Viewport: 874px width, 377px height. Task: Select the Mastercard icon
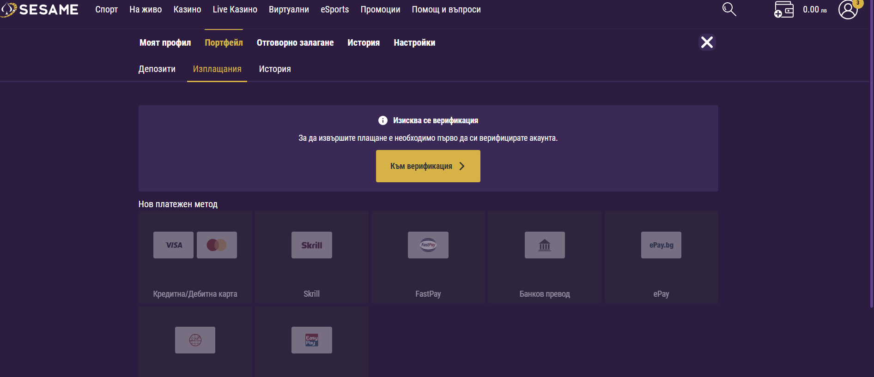coord(217,245)
